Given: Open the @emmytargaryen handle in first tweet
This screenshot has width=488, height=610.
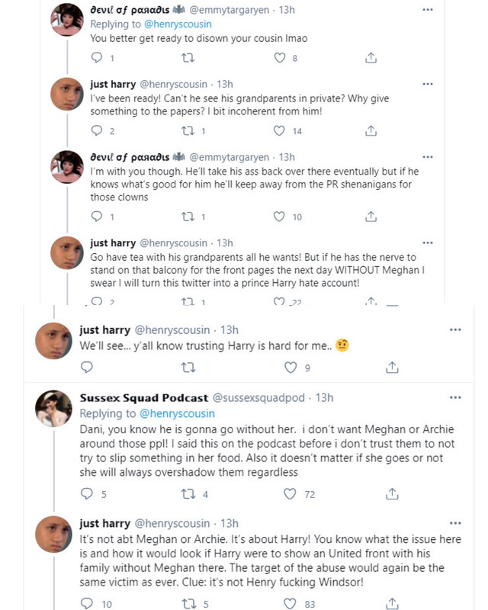Looking at the screenshot, I should pos(234,10).
